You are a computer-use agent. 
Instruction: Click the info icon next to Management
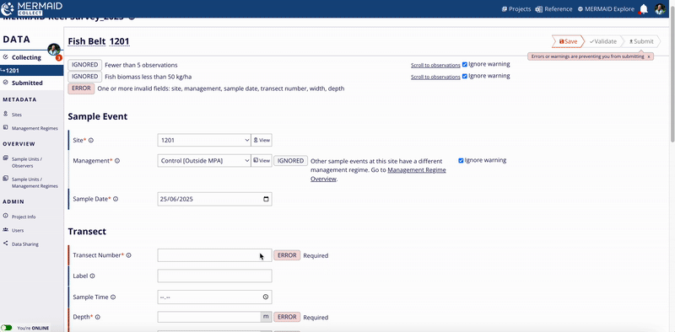tap(117, 161)
